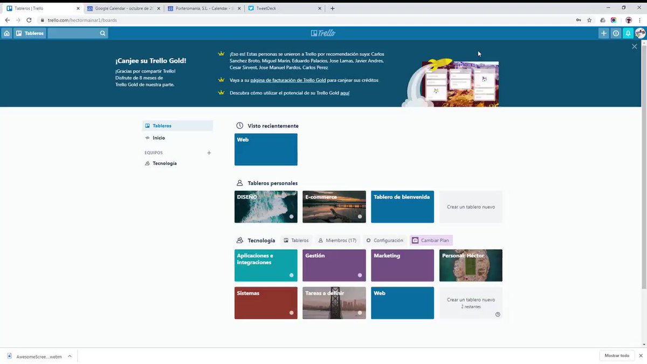Open the Tablero de bienvenida board

pyautogui.click(x=402, y=207)
